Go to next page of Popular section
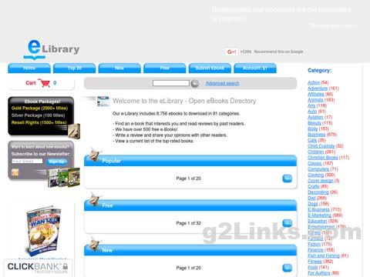 (x=288, y=179)
